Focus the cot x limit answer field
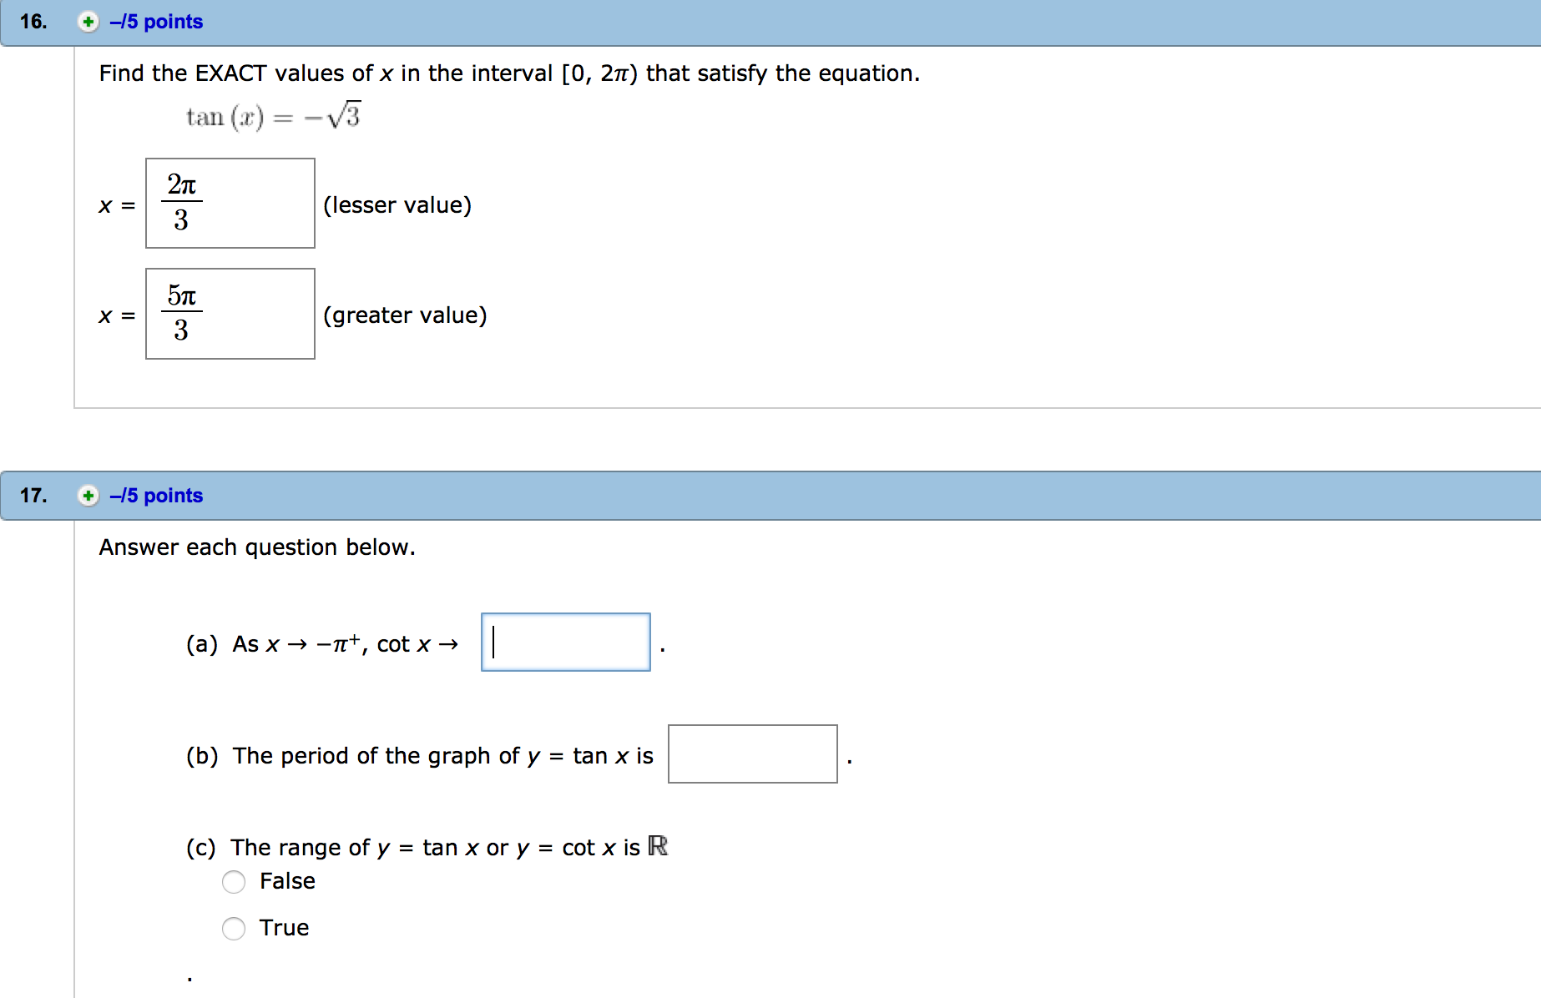Viewport: 1541px width, 998px height. tap(566, 643)
